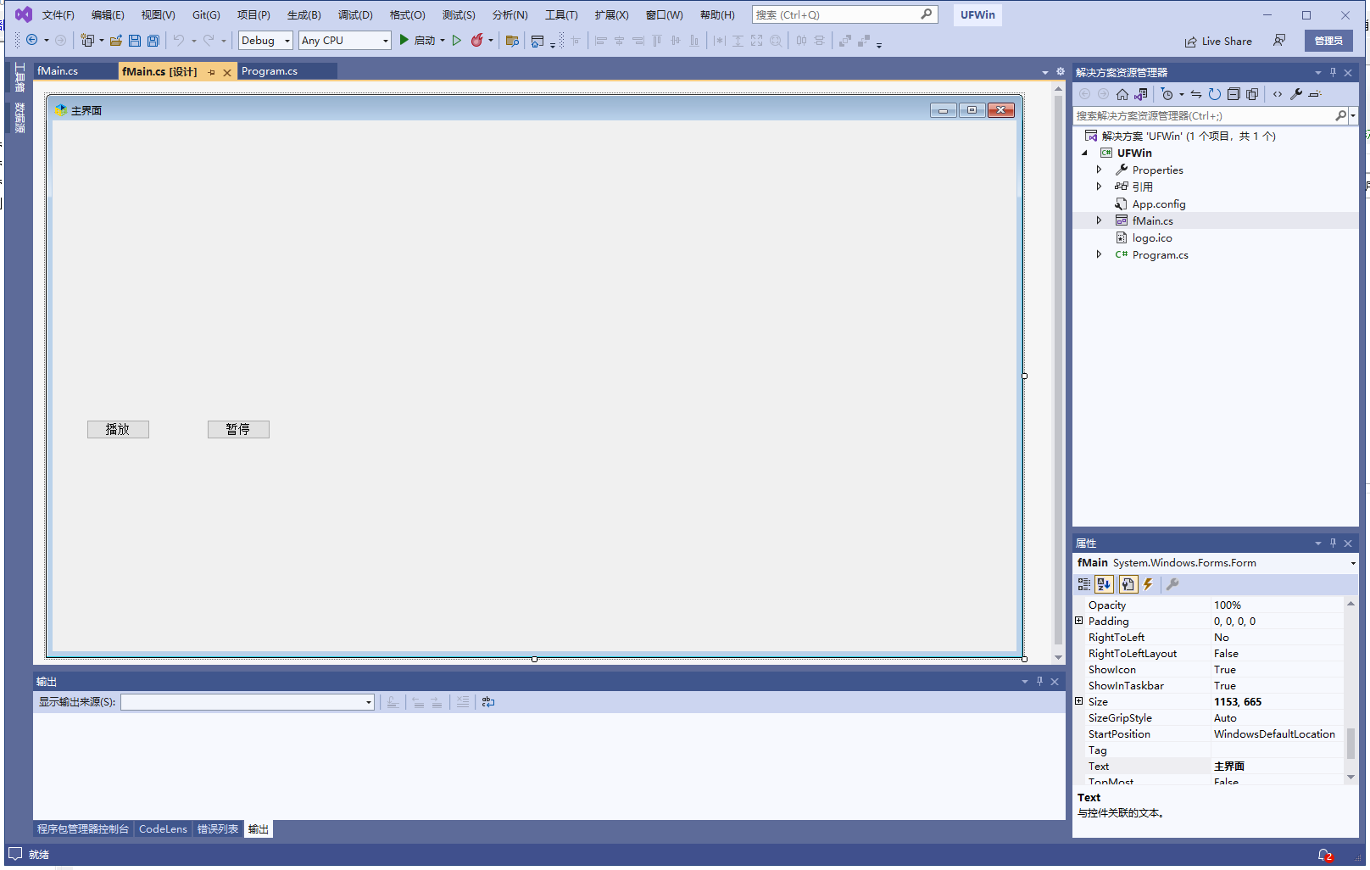The image size is (1370, 870).
Task: Open the 调试(D) menu
Action: tap(354, 14)
